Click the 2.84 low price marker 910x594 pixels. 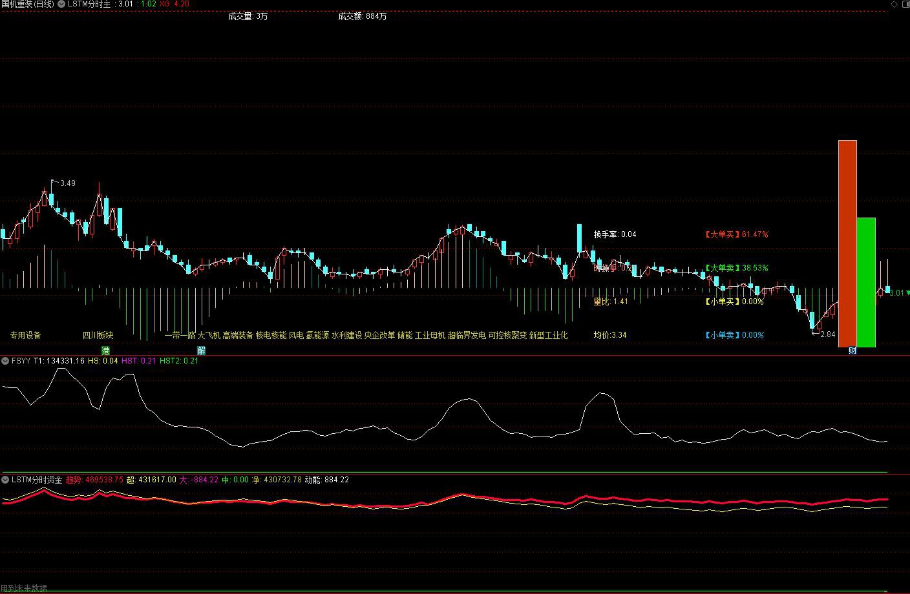[x=827, y=334]
